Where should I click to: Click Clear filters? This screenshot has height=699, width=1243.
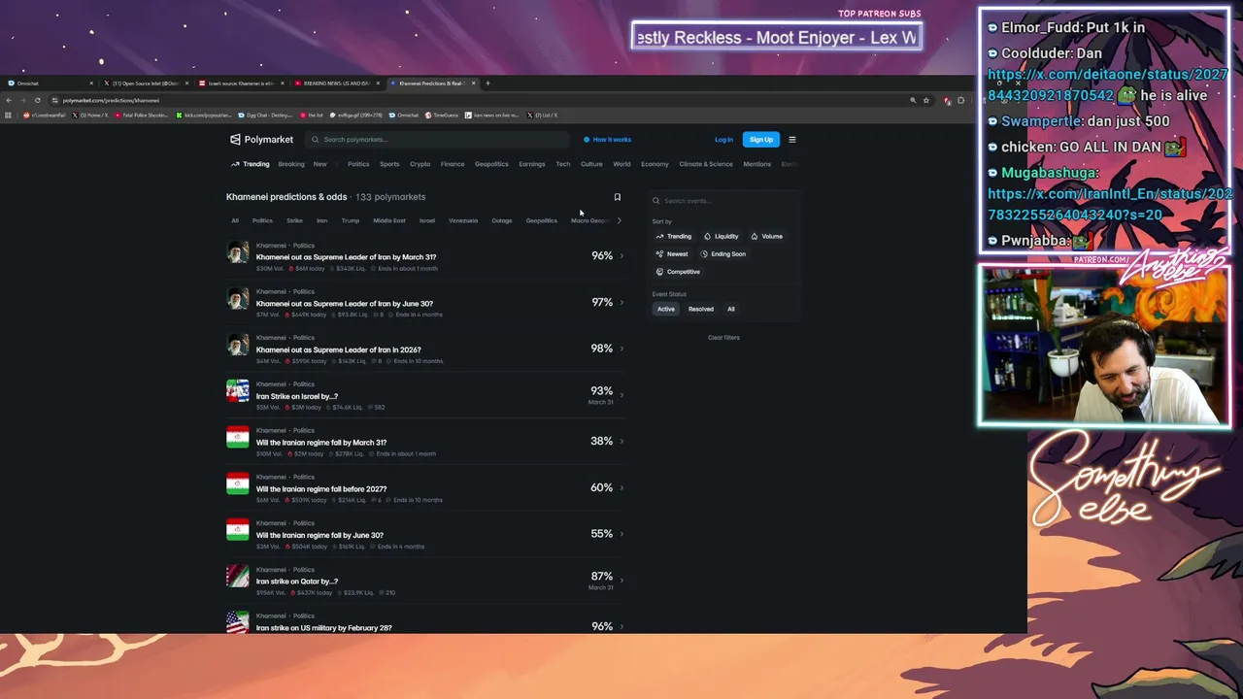tap(723, 338)
